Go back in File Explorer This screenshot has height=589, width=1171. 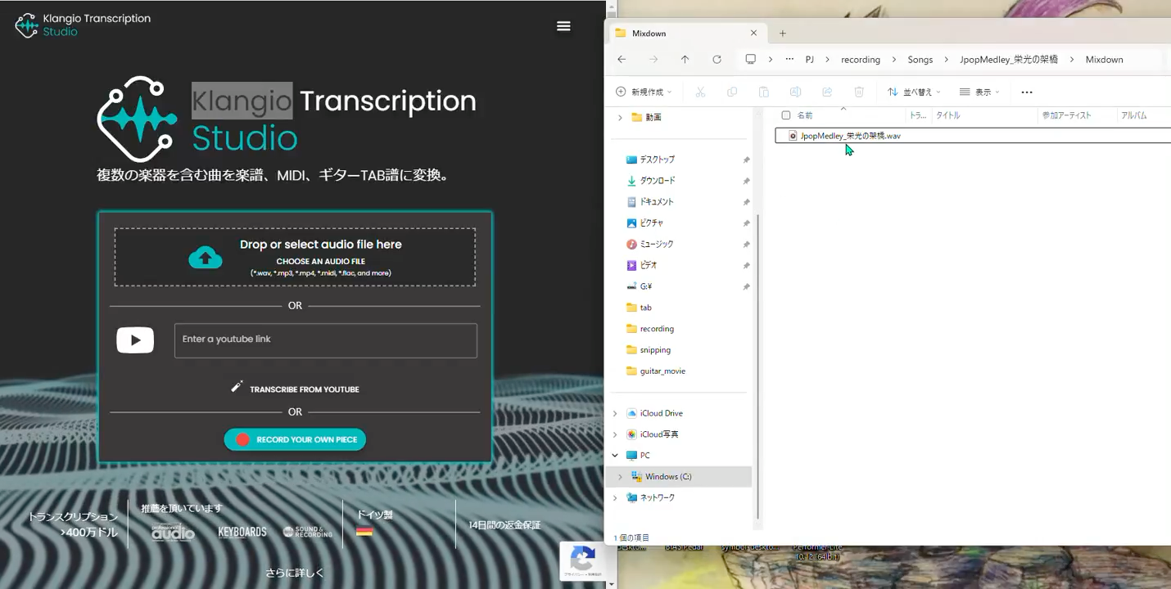(622, 60)
